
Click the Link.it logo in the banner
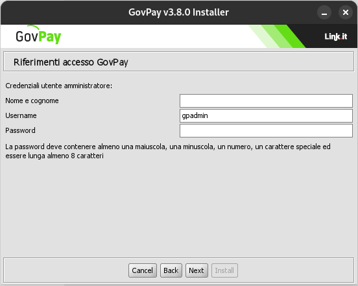[x=336, y=36]
